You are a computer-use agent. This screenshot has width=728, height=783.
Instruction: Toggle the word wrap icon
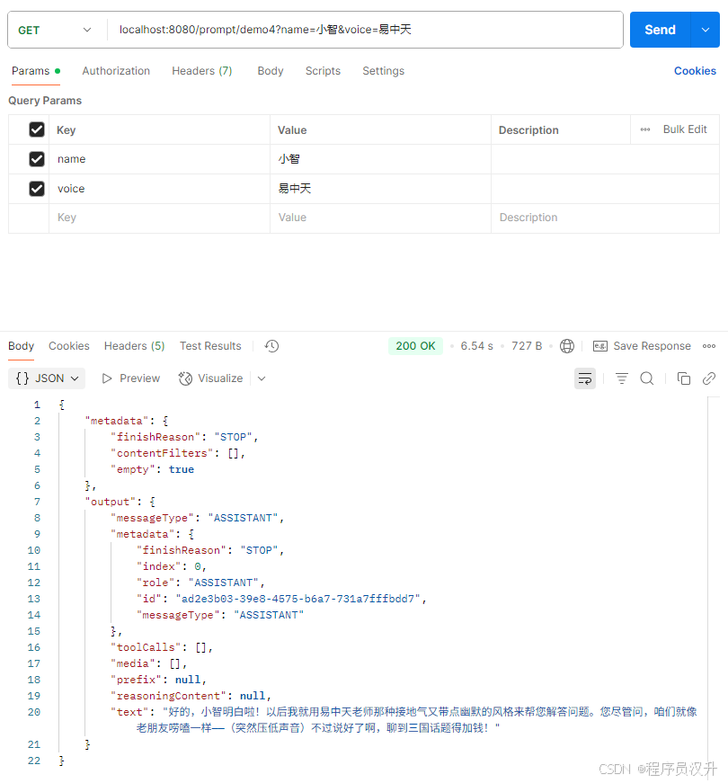point(585,378)
